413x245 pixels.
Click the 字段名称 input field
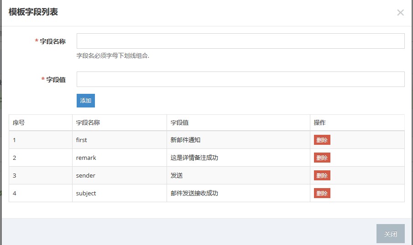tap(240, 41)
